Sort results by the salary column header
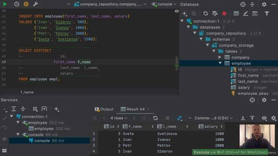The image size is (278, 156). (210, 127)
